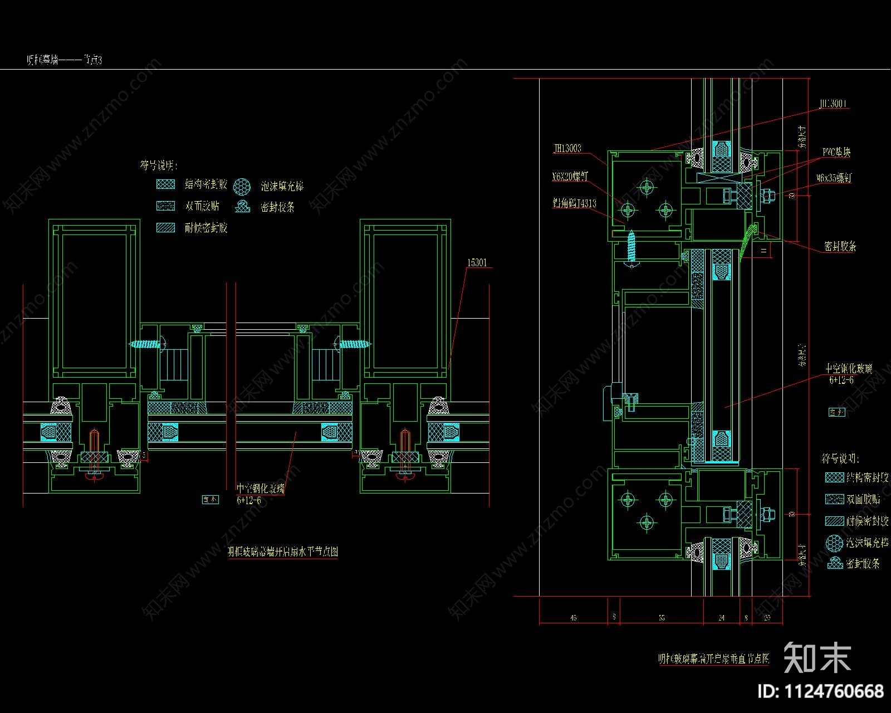
Task: Click the 15301 profile callout label
Action: [x=477, y=262]
